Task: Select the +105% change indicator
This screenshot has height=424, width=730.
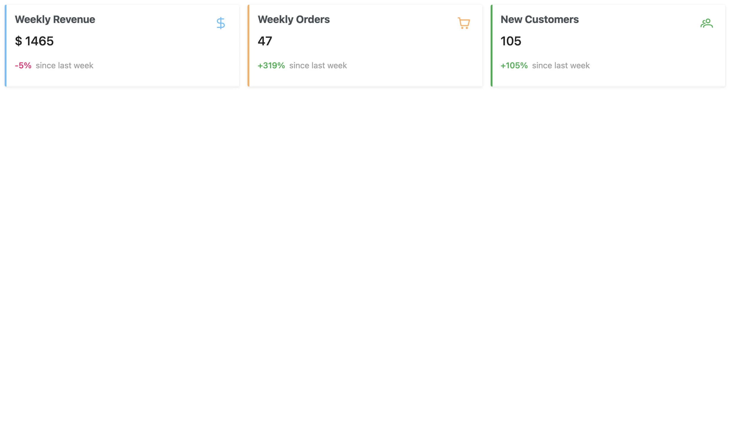Action: point(514,65)
